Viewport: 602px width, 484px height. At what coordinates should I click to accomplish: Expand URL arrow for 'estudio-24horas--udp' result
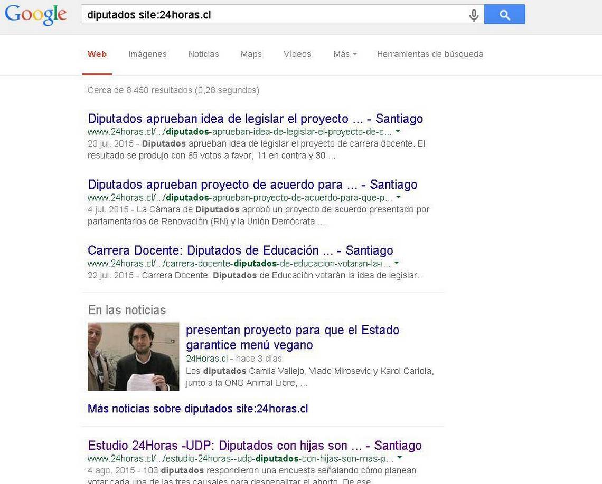(x=400, y=458)
